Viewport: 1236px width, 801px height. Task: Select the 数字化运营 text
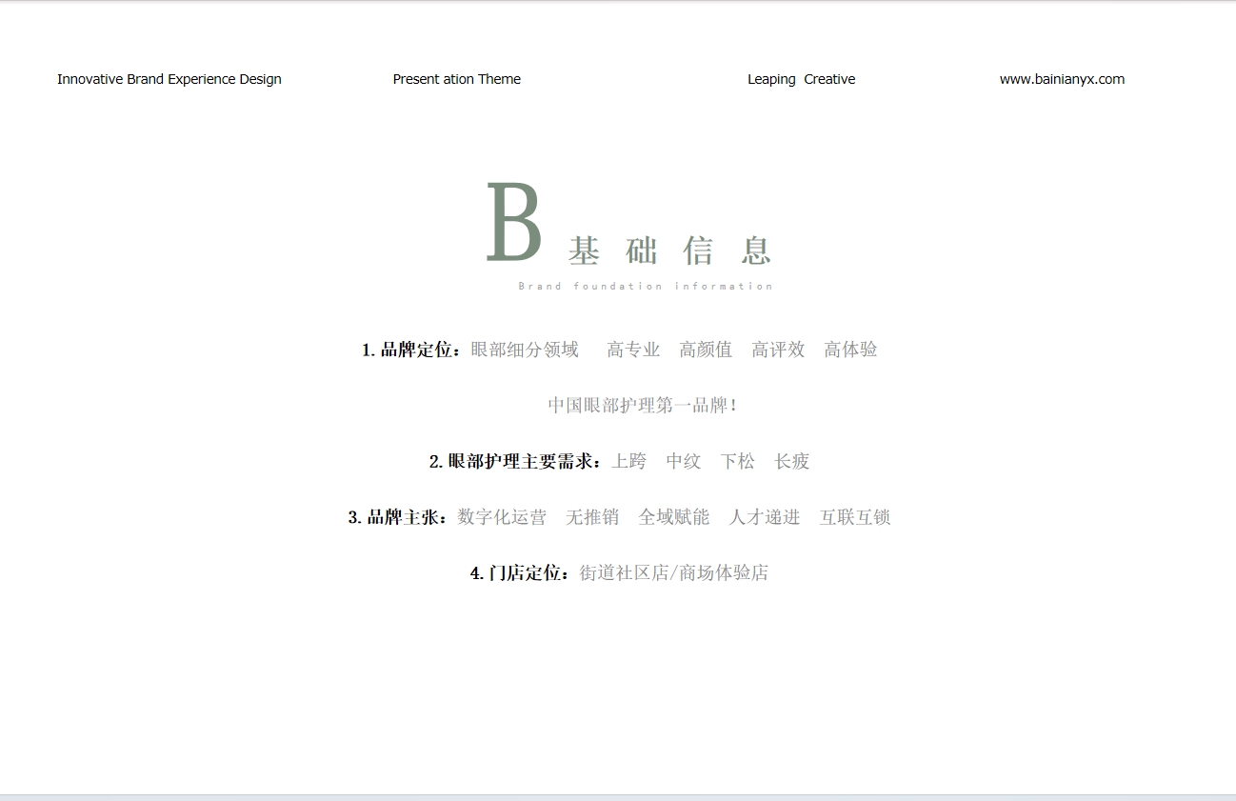tap(502, 517)
